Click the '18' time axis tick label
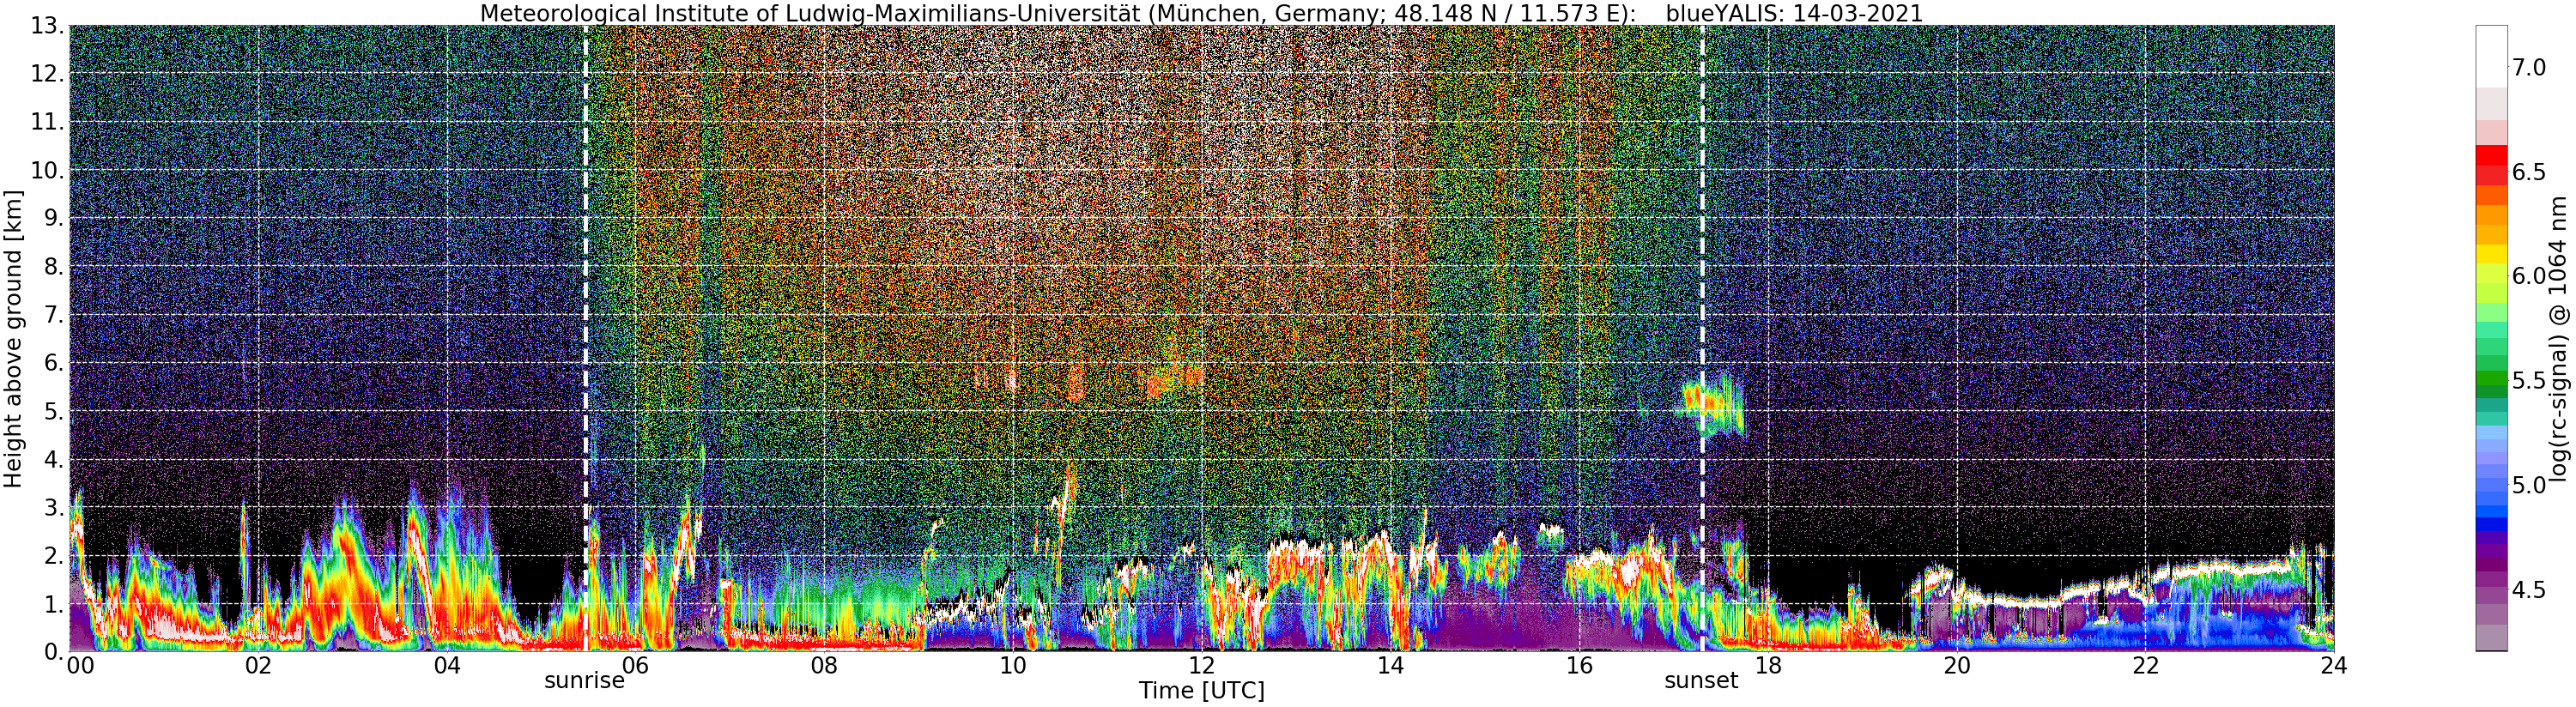This screenshot has width=2576, height=707. pos(1768,665)
